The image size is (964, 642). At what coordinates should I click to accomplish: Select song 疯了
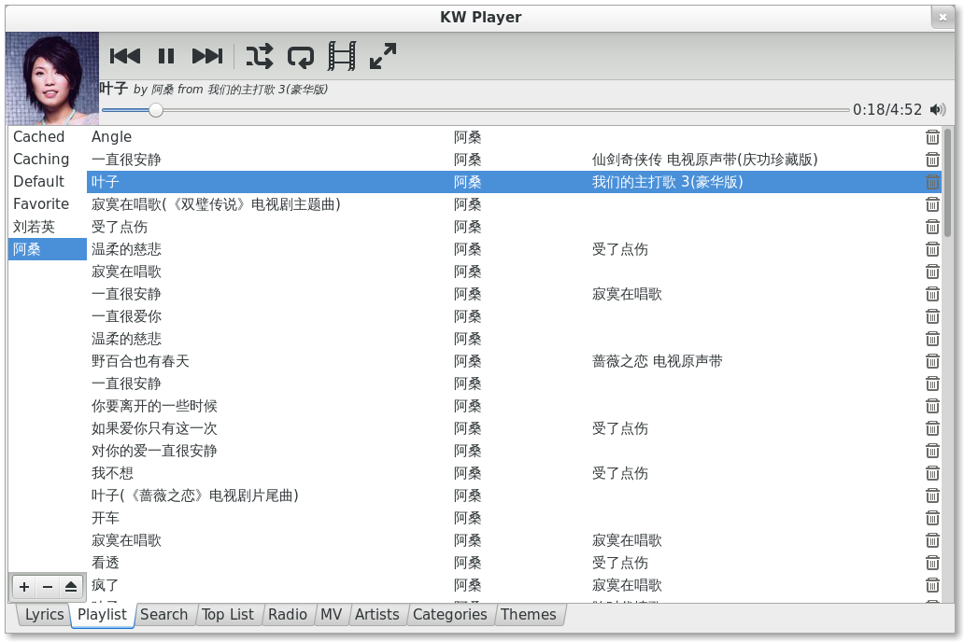(x=106, y=585)
